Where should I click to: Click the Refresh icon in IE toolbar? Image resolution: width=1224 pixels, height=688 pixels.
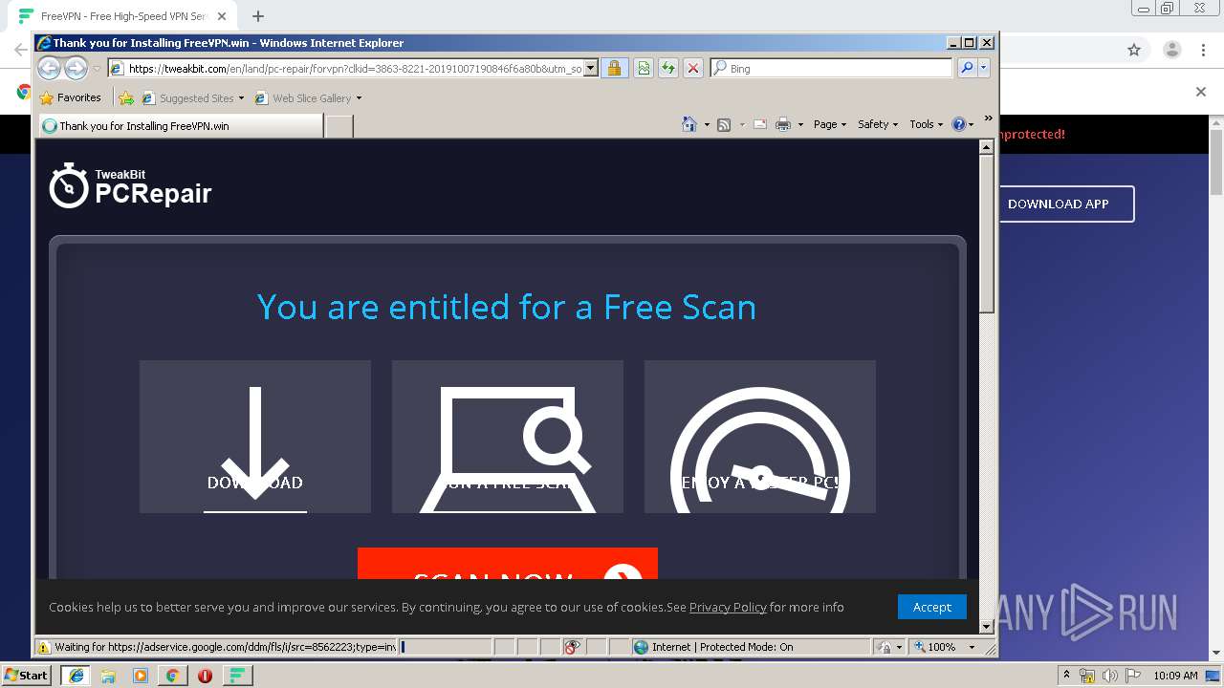point(667,68)
